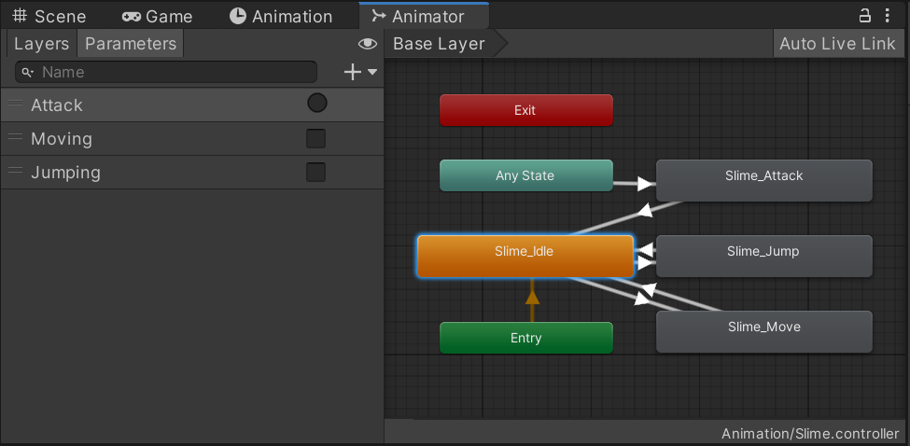Select the Slime_Attack state node

click(x=764, y=180)
